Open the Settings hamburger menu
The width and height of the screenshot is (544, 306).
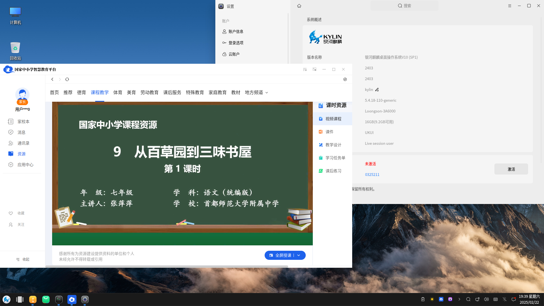point(510,6)
